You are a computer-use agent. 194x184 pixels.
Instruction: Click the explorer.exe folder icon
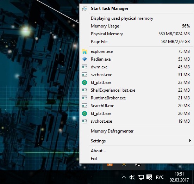[x=85, y=51]
